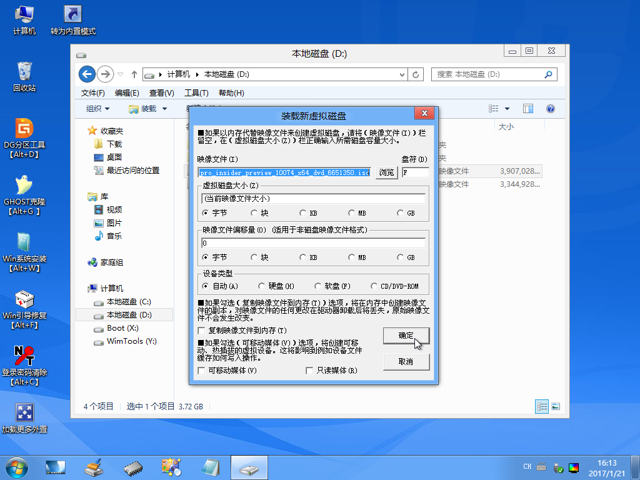Open the 计算机 desktop icon

[x=24, y=21]
